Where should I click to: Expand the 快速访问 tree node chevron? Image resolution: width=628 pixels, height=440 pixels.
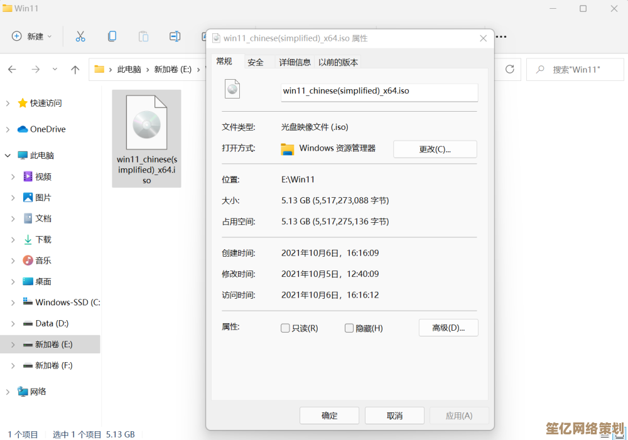click(x=8, y=104)
